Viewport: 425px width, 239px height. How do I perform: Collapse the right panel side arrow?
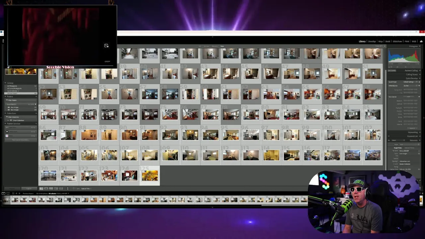pos(424,118)
